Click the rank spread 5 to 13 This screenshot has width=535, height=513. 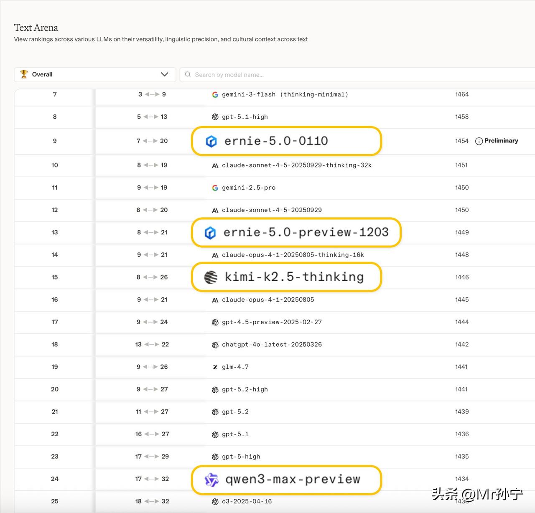152,117
